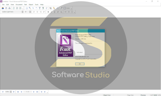Expand the navigation toolbar overflow arrow
This screenshot has width=161, height=96.
pos(47,92)
